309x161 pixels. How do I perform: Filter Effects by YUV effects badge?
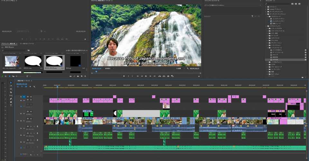click(x=300, y=4)
